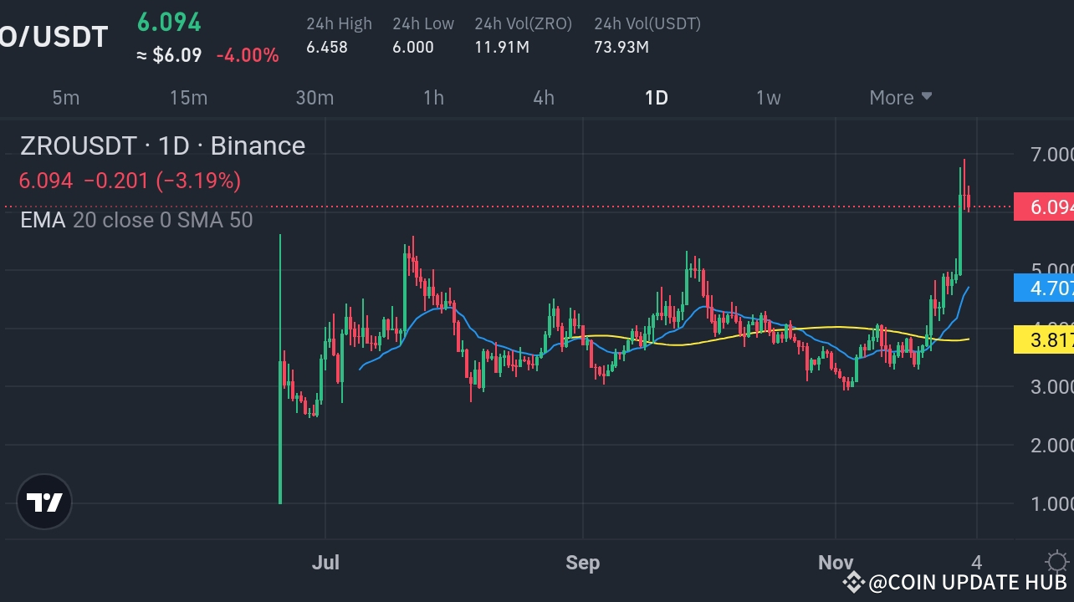Click the TradingView logo icon
This screenshot has height=602, width=1074.
click(x=43, y=502)
